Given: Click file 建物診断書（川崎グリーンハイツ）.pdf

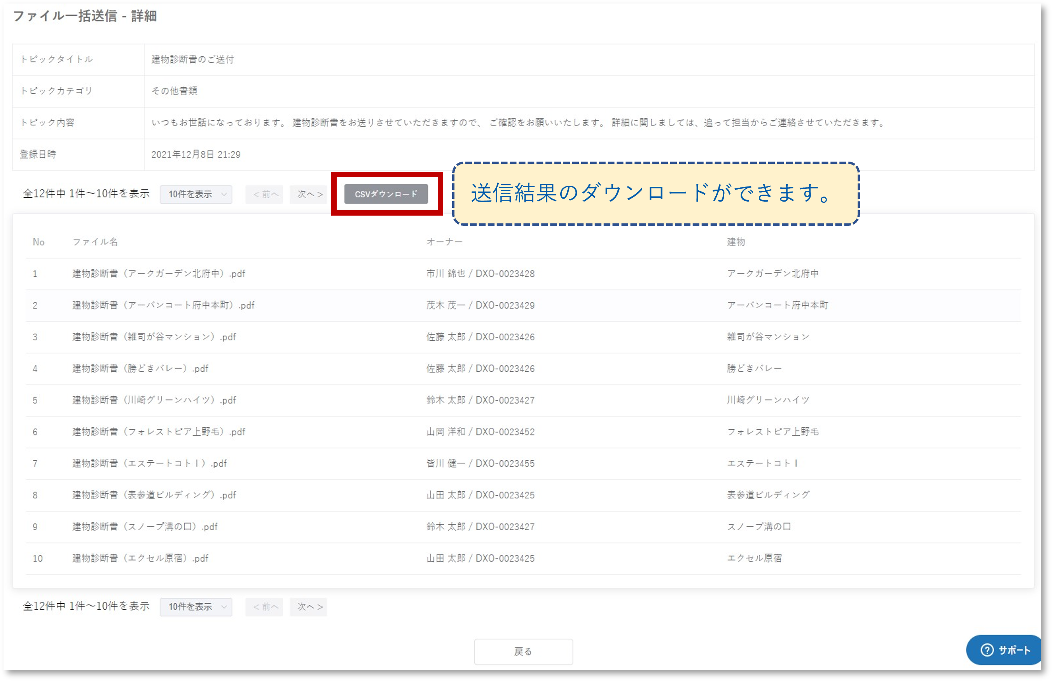Looking at the screenshot, I should [x=154, y=400].
